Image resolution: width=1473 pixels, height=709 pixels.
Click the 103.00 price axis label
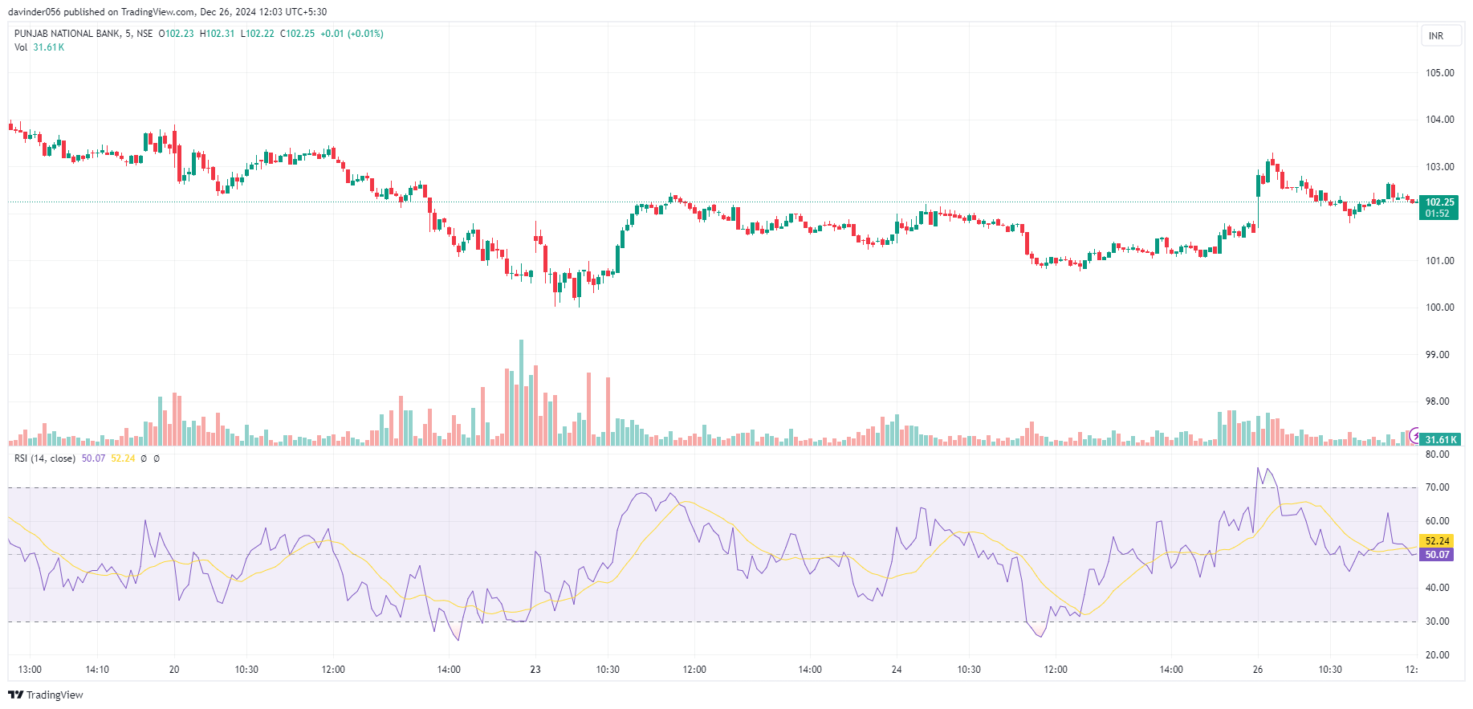coord(1439,167)
